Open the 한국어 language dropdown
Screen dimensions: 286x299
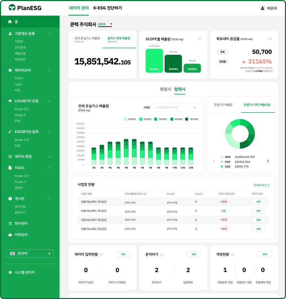[x=30, y=253]
